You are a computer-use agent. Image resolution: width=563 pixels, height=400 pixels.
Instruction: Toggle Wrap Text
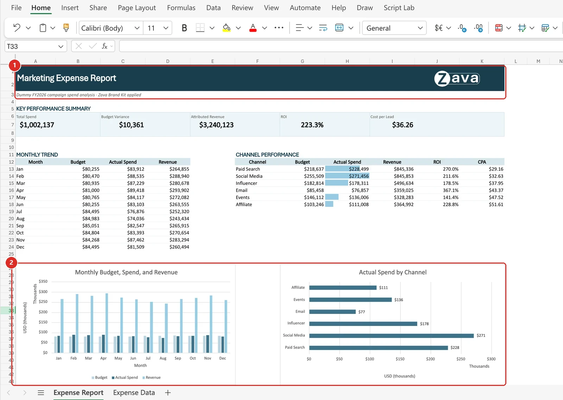[323, 28]
